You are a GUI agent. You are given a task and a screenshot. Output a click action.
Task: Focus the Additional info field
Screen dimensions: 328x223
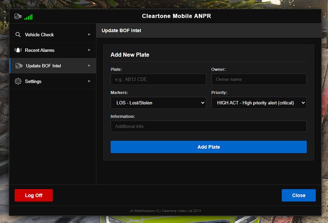pyautogui.click(x=209, y=126)
